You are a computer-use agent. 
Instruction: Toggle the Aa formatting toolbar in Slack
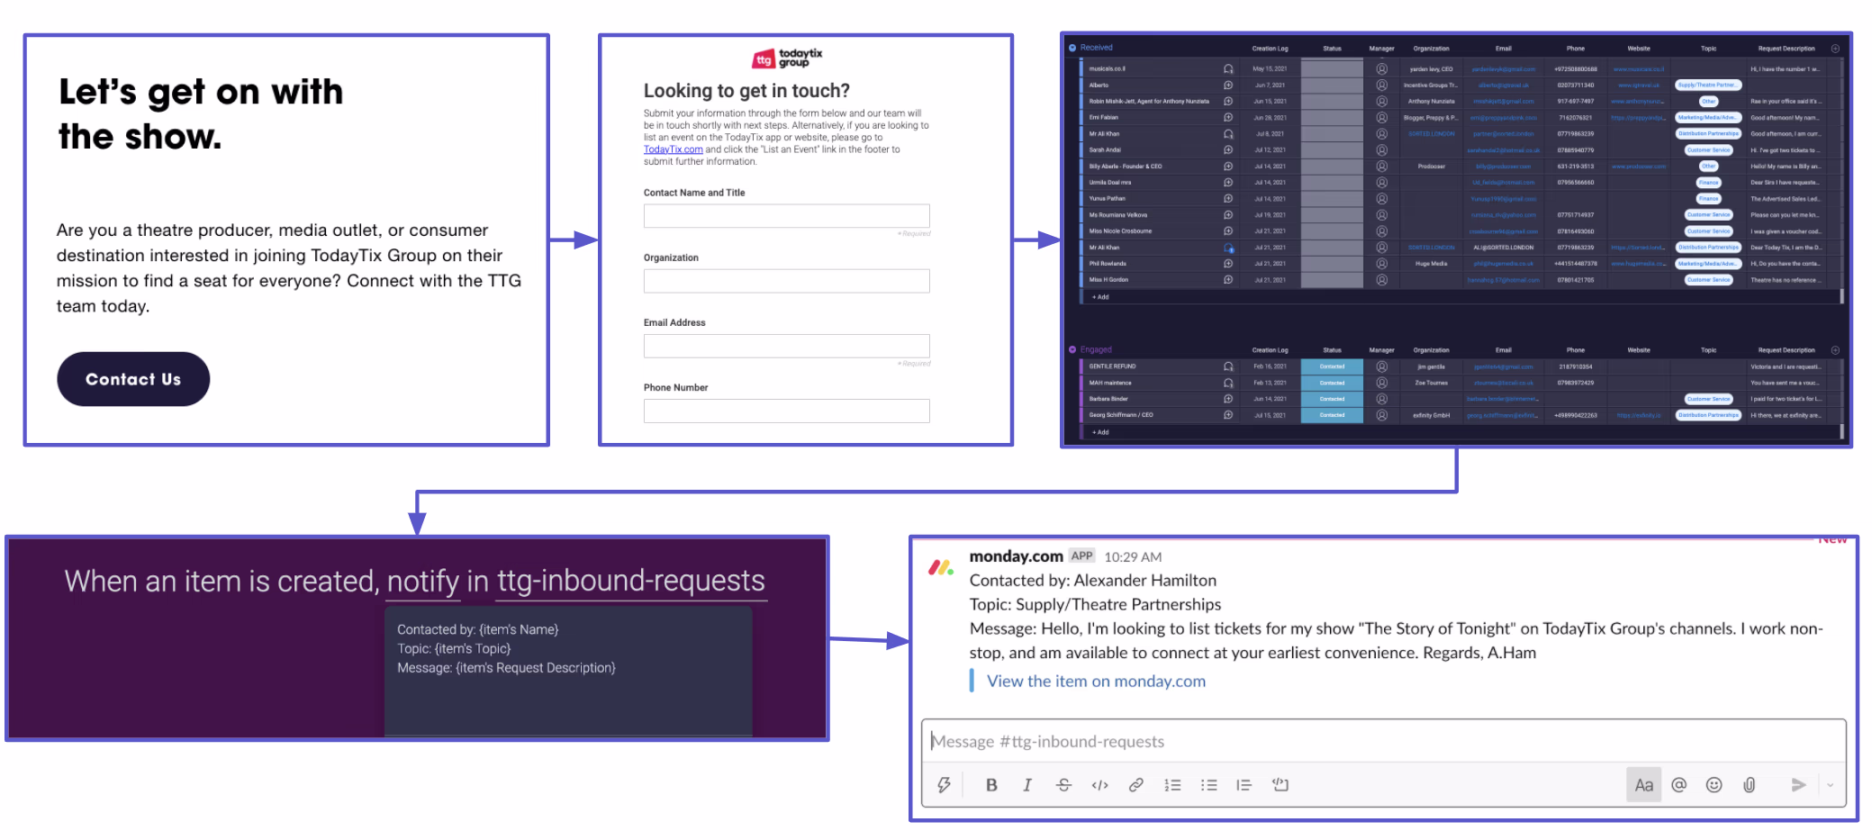[1643, 785]
